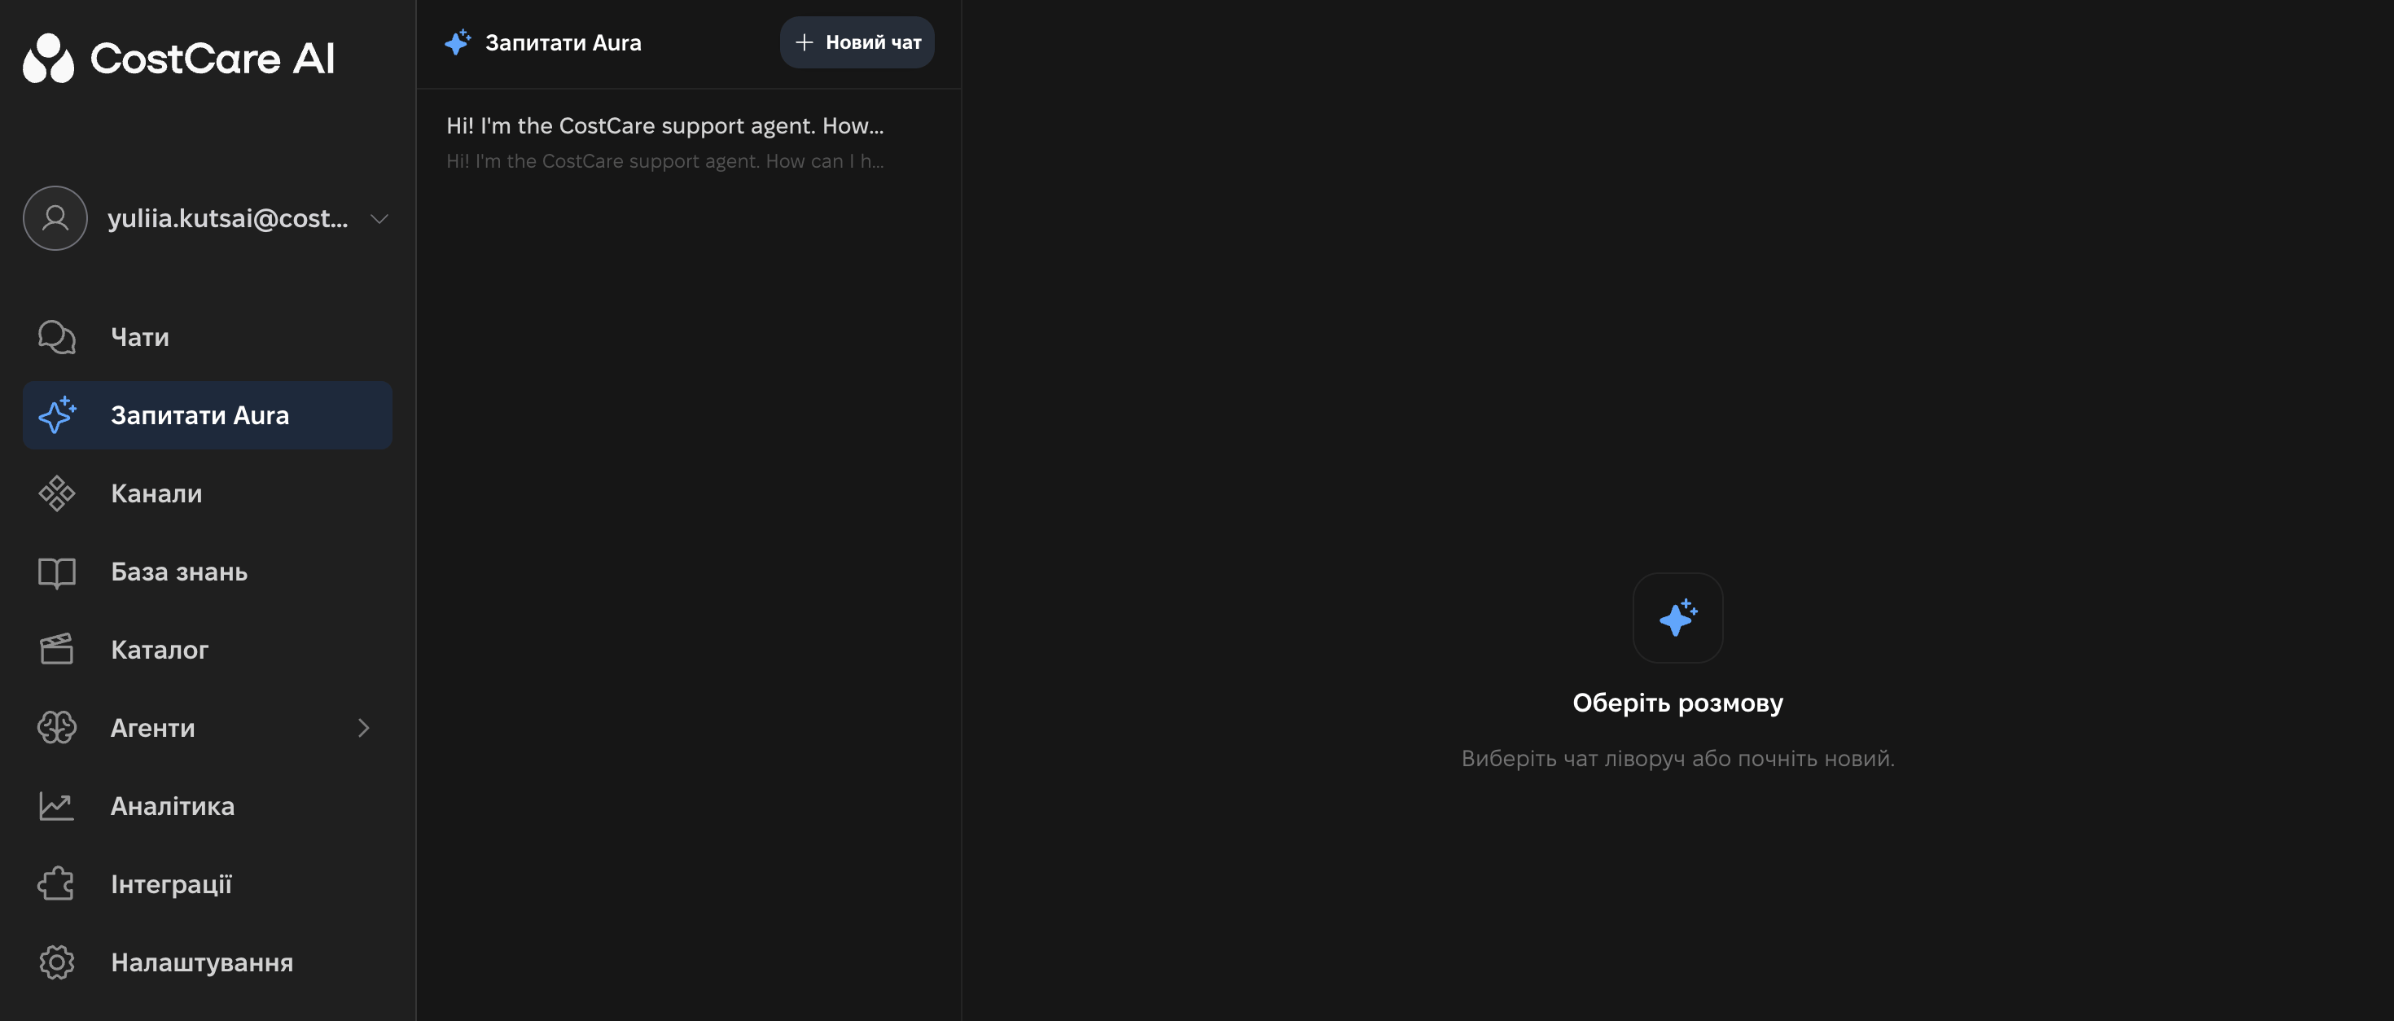Click the Агенти brain icon
Viewport: 2394px width, 1021px height.
pyautogui.click(x=57, y=727)
